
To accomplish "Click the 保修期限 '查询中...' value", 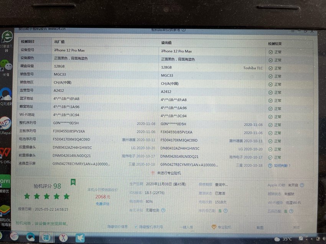I will click(221, 184).
